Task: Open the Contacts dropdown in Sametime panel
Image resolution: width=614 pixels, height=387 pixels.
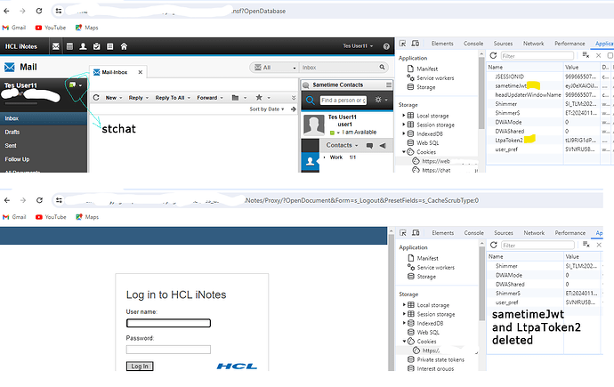Action: pos(342,145)
